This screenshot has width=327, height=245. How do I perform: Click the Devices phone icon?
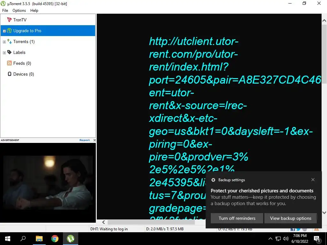click(9, 74)
